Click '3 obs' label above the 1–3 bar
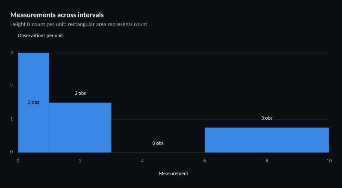 (80, 93)
